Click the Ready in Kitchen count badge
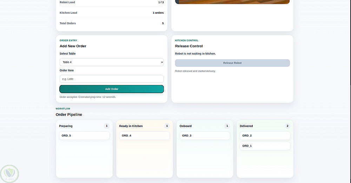351x183 pixels. (167, 126)
